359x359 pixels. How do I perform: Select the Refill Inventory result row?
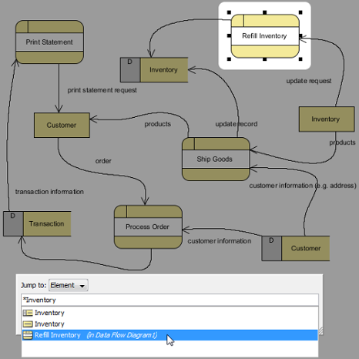[x=169, y=335]
